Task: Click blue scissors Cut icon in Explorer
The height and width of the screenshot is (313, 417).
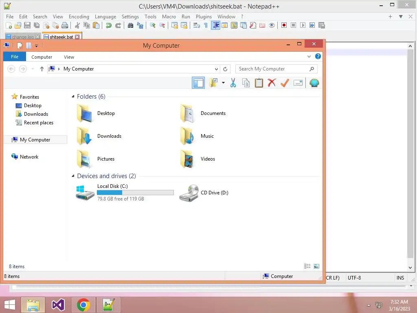Action: [x=233, y=83]
